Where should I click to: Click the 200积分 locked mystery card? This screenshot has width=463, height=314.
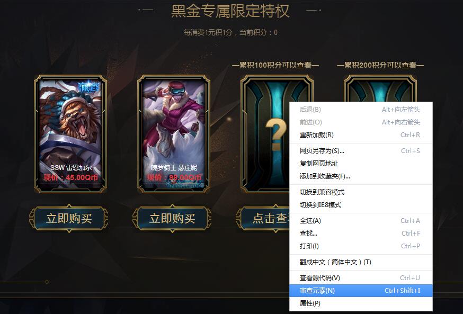pos(380,88)
